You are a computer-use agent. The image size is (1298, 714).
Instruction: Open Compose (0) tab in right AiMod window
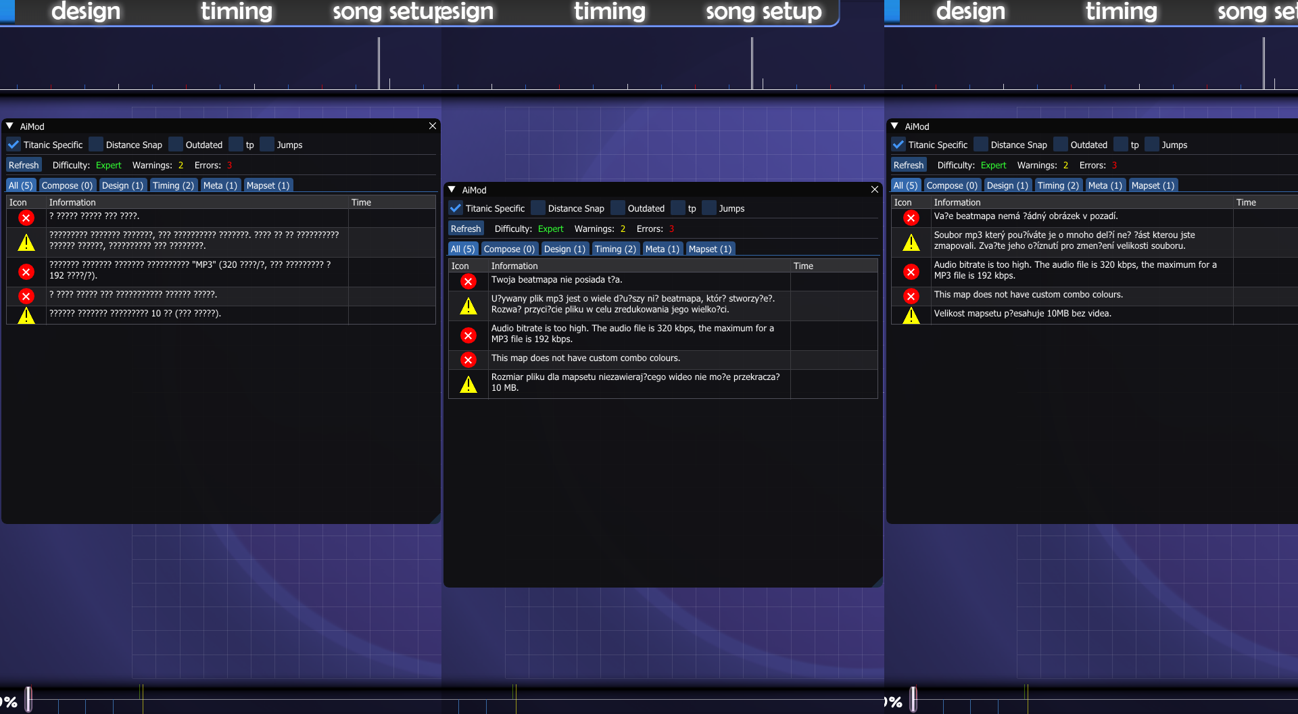952,185
